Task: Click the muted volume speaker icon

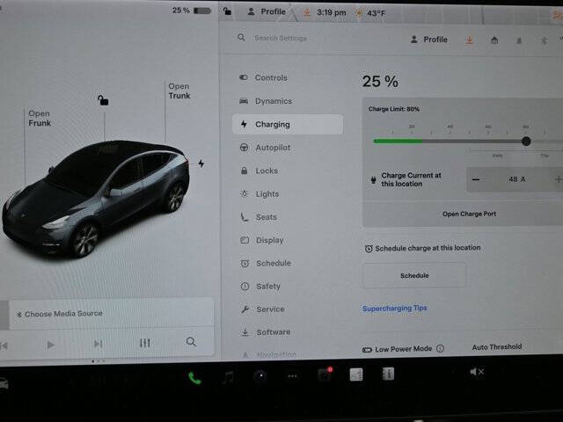Action: pyautogui.click(x=477, y=372)
